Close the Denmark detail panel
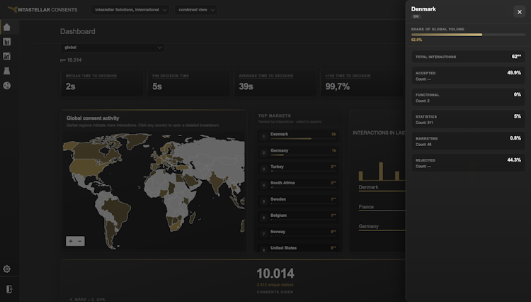531x302 pixels. (520, 12)
